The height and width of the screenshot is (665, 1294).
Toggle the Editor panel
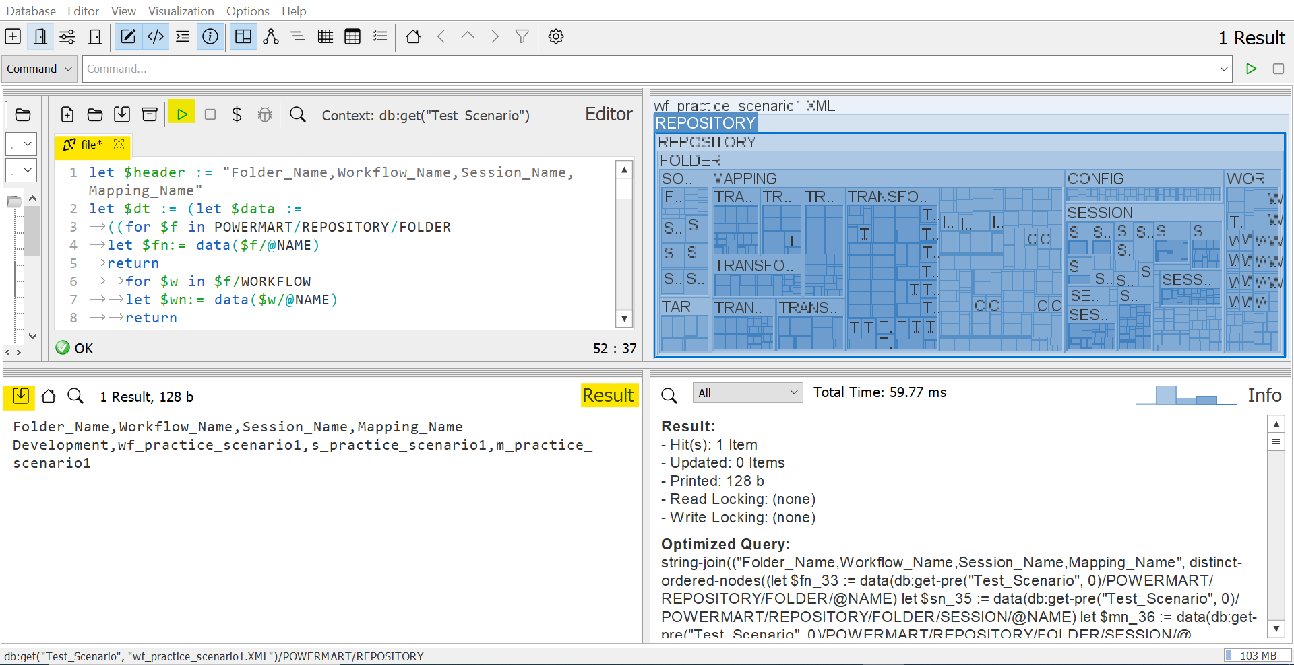128,36
